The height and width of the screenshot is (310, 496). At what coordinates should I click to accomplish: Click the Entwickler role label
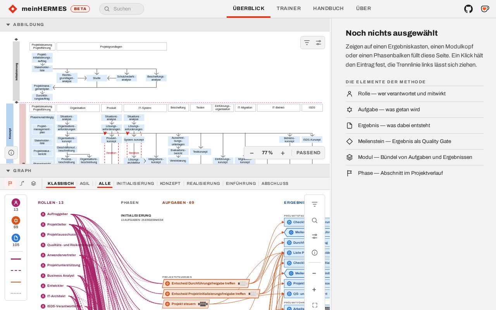(x=55, y=286)
